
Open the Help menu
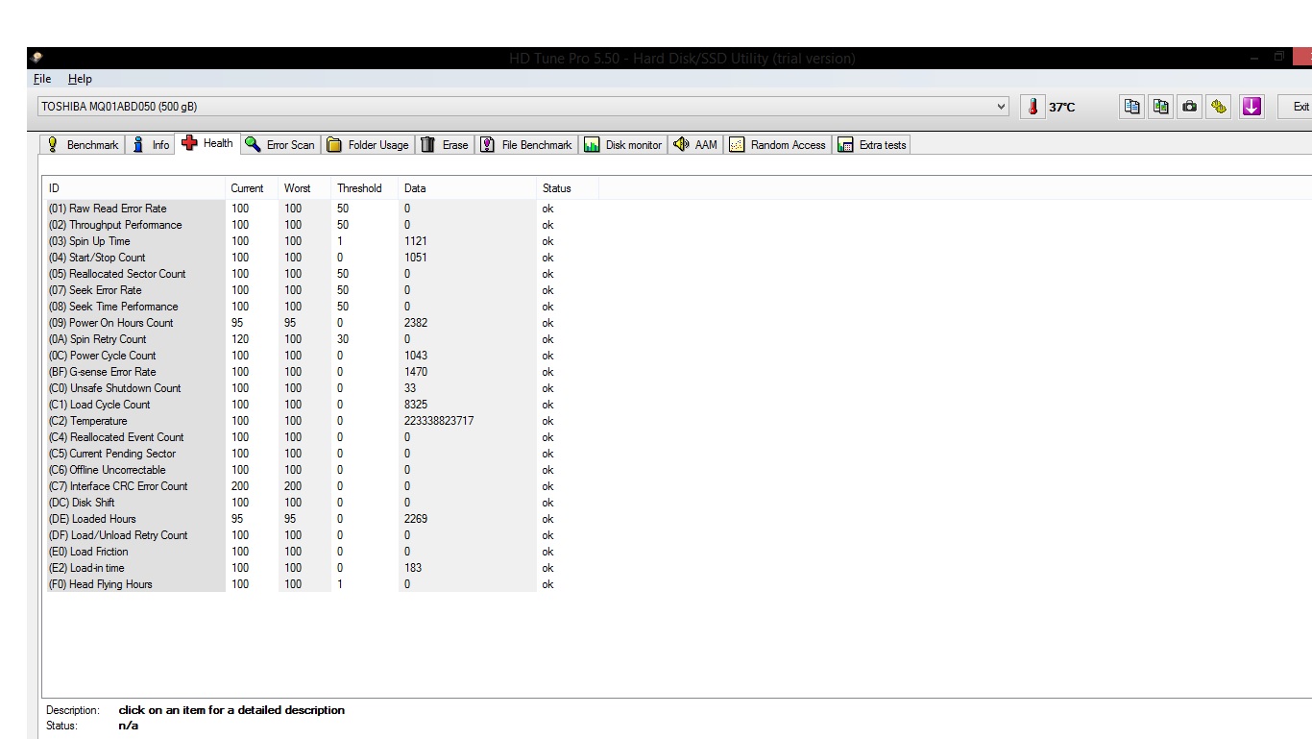[x=80, y=79]
